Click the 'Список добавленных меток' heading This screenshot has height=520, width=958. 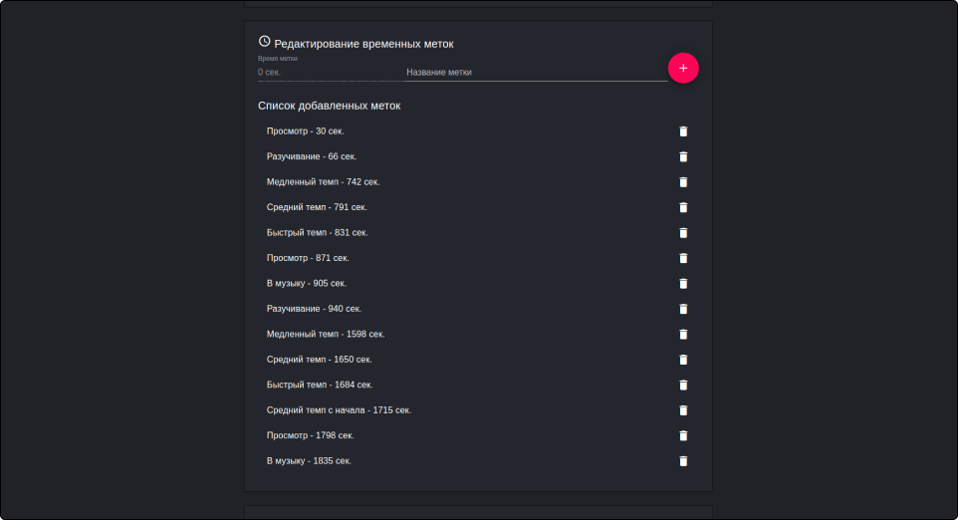330,105
